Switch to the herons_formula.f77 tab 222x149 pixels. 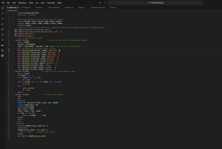point(99,8)
